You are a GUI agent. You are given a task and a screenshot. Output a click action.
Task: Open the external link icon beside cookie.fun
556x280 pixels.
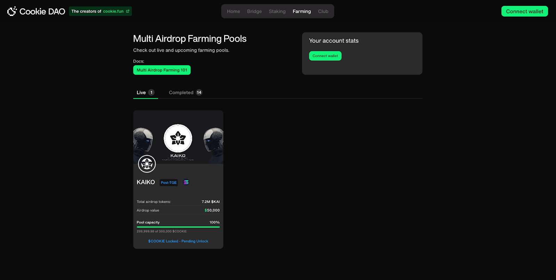(x=128, y=11)
